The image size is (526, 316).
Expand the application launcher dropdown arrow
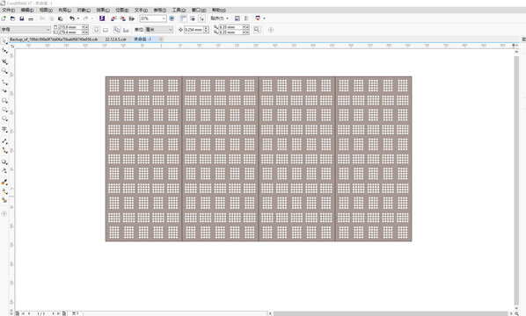click(264, 18)
